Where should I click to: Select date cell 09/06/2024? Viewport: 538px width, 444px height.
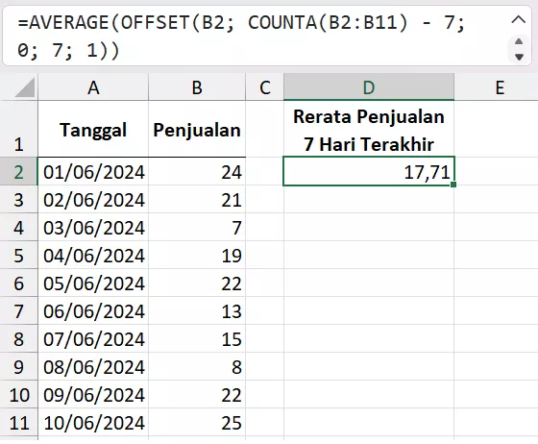tap(93, 394)
